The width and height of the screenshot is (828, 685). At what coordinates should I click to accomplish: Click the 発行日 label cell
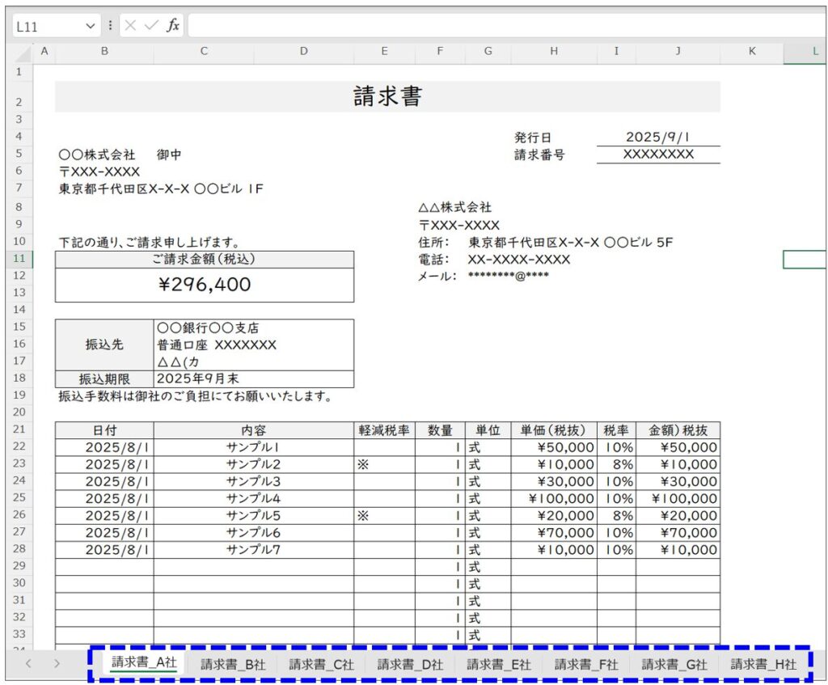[533, 137]
